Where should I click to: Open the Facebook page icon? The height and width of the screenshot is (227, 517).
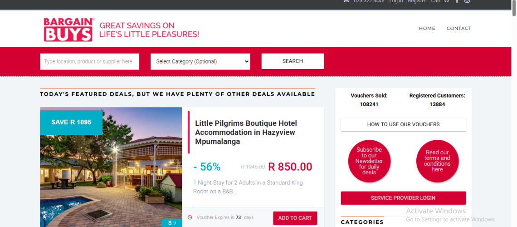click(x=457, y=1)
